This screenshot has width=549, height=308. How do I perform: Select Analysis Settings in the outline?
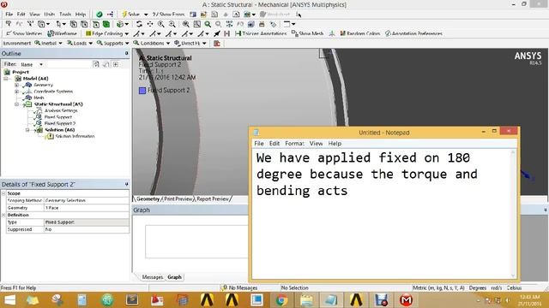click(x=61, y=110)
